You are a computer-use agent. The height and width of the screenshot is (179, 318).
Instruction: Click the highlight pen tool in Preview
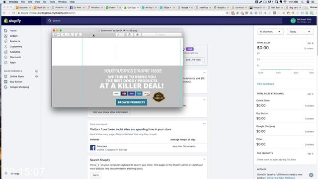click(118, 35)
